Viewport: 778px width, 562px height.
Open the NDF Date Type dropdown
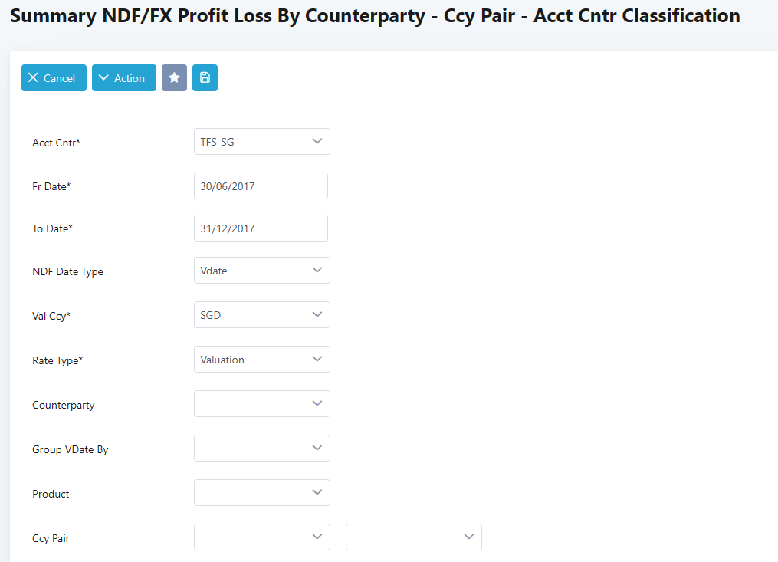261,271
